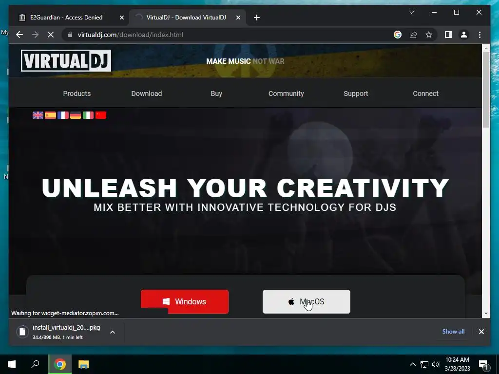Viewport: 499px width, 374px height.
Task: Open the Windows Start menu
Action: click(x=12, y=364)
